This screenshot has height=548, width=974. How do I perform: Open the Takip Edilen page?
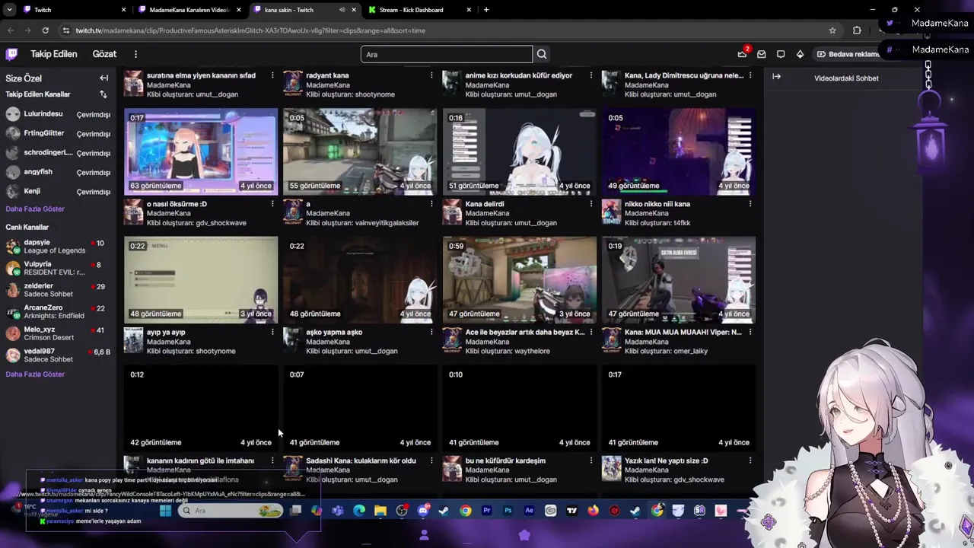pyautogui.click(x=53, y=54)
